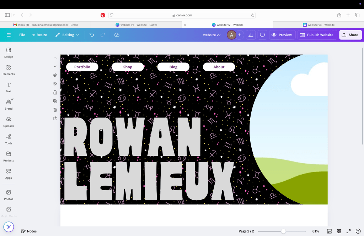Click the zoom level slider handle
364x236 pixels.
(x=283, y=231)
